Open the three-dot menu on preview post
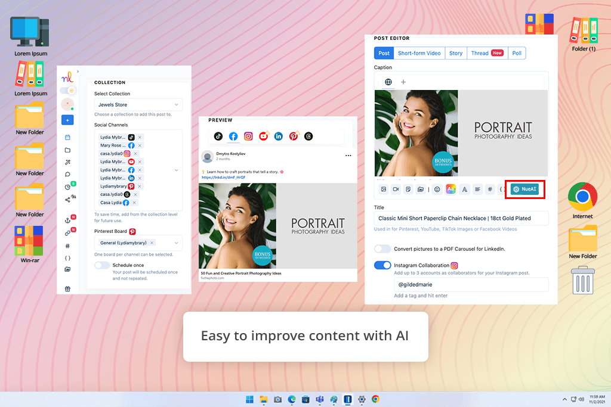611x407 pixels. pyautogui.click(x=348, y=156)
